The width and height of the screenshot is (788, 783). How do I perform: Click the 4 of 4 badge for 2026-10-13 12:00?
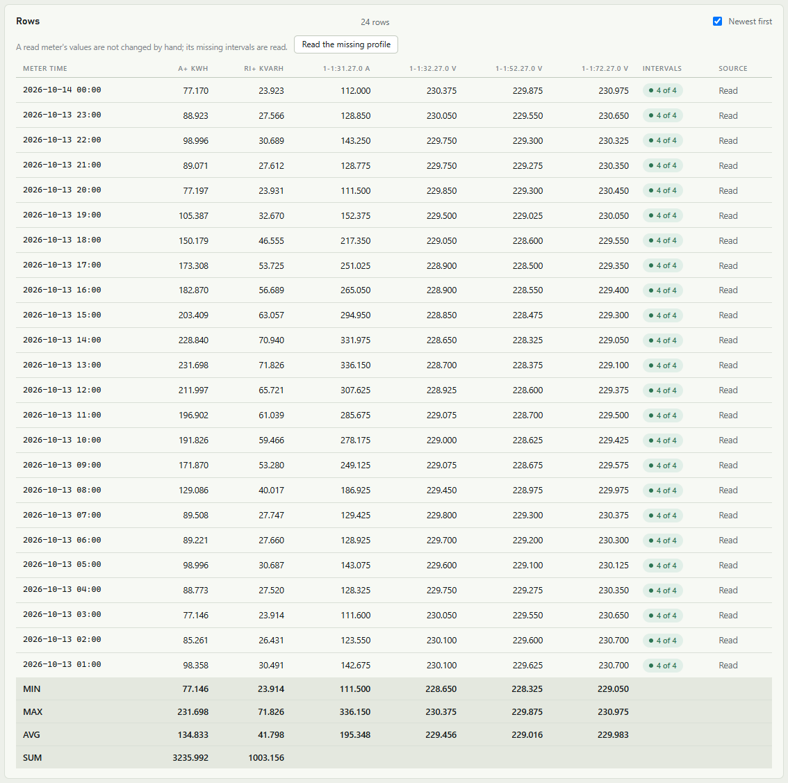click(662, 390)
